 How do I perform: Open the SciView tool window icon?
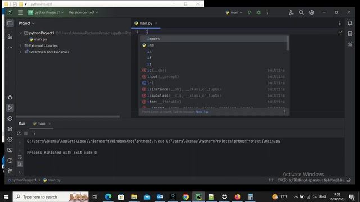pos(350,44)
